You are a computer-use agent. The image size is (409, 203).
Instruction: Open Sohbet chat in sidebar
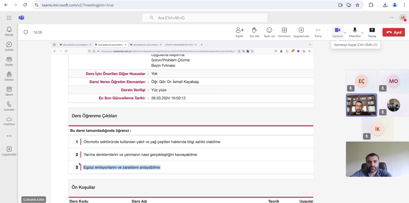coord(9,47)
